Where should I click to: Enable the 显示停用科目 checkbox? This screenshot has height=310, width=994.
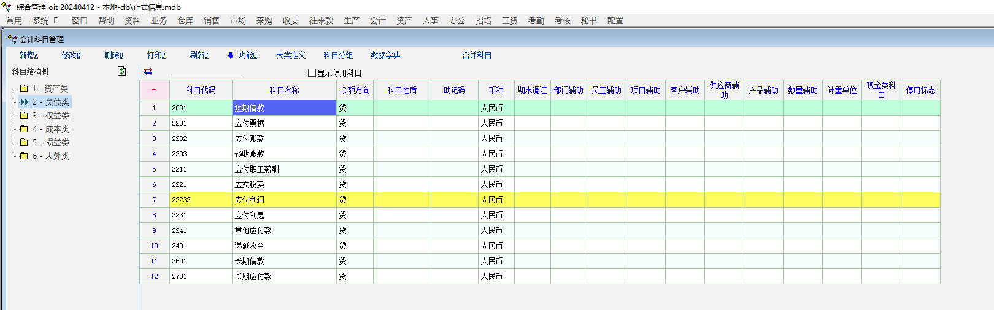[312, 73]
